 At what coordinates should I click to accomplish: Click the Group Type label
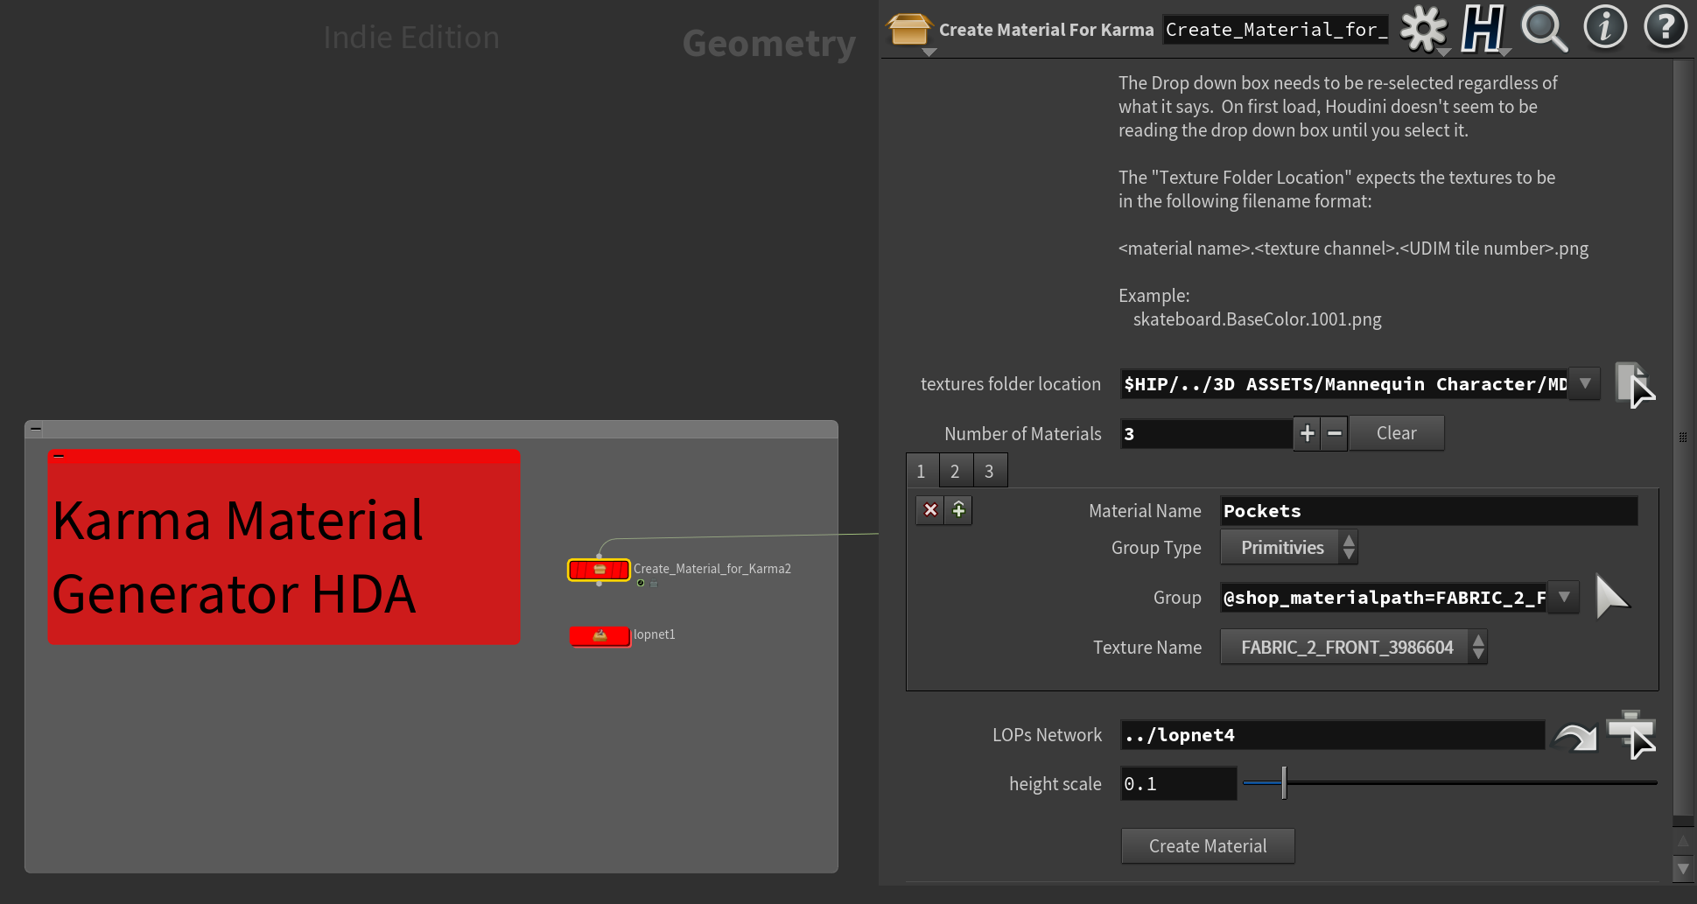point(1156,548)
